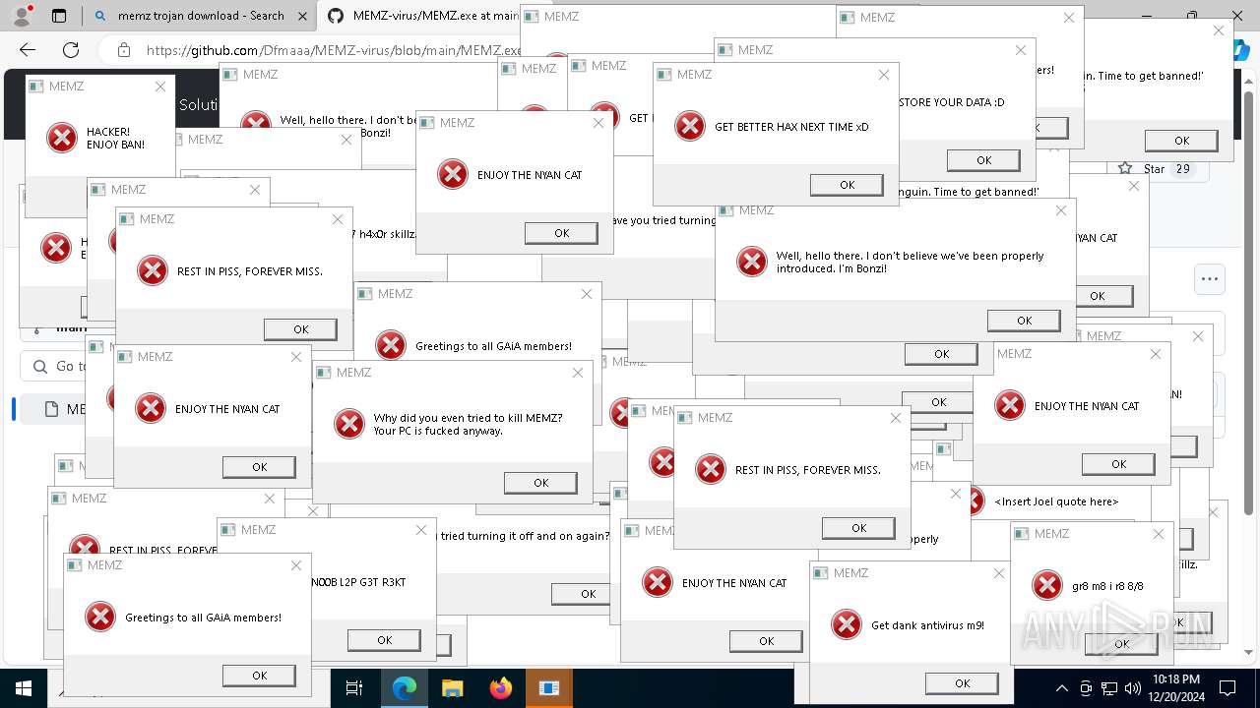Open the clock showing 10:18 PM
This screenshot has height=708, width=1260.
(1176, 687)
